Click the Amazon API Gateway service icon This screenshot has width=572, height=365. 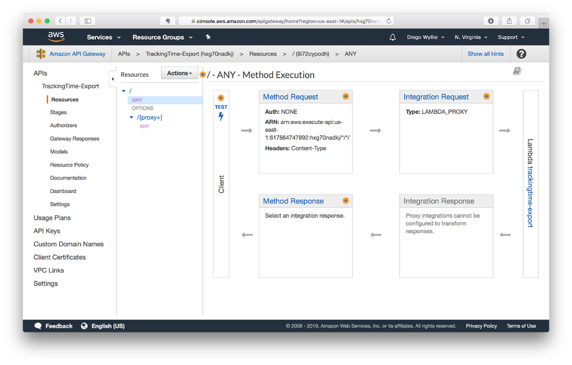(41, 53)
